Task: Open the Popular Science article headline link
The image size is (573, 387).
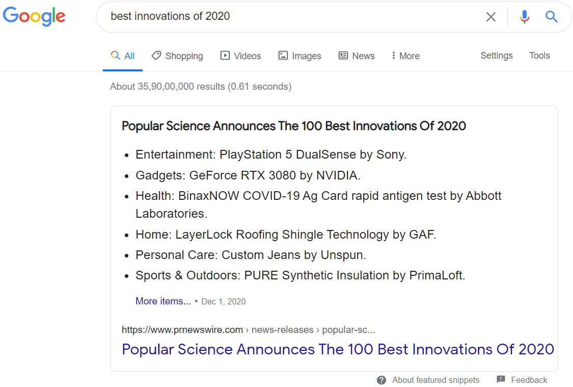Action: [338, 349]
